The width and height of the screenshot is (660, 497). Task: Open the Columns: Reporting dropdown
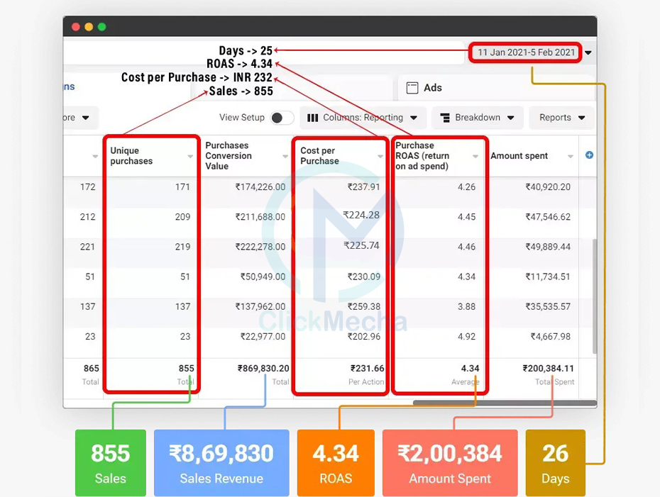pos(363,118)
